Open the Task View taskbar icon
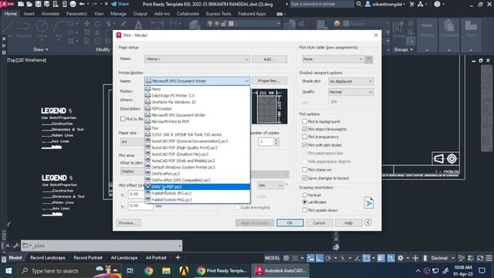This screenshot has width=494, height=278. pos(130,271)
